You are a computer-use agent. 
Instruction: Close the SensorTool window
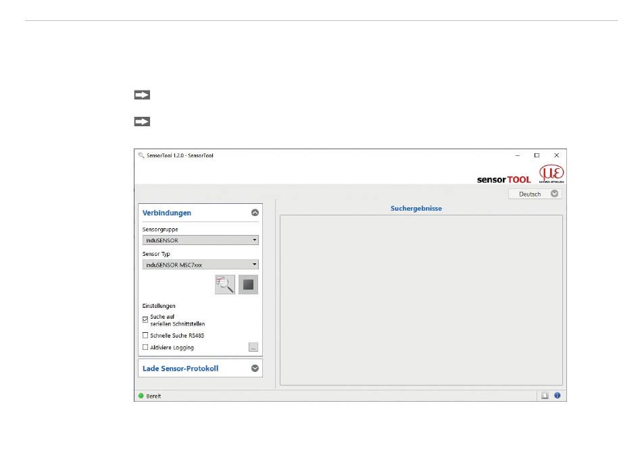[x=556, y=155]
